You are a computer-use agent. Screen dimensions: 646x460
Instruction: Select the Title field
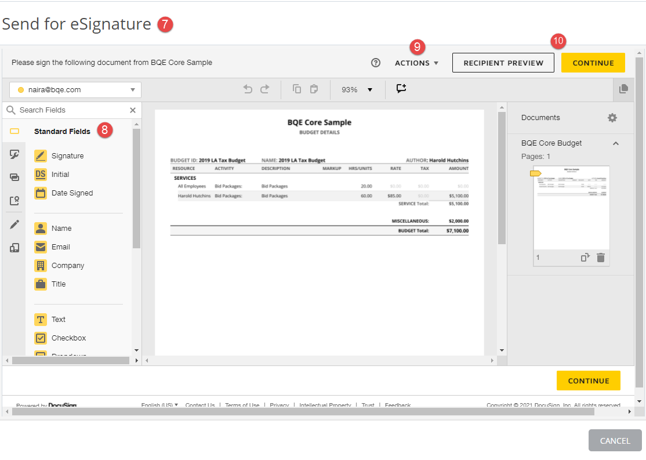(x=50, y=284)
